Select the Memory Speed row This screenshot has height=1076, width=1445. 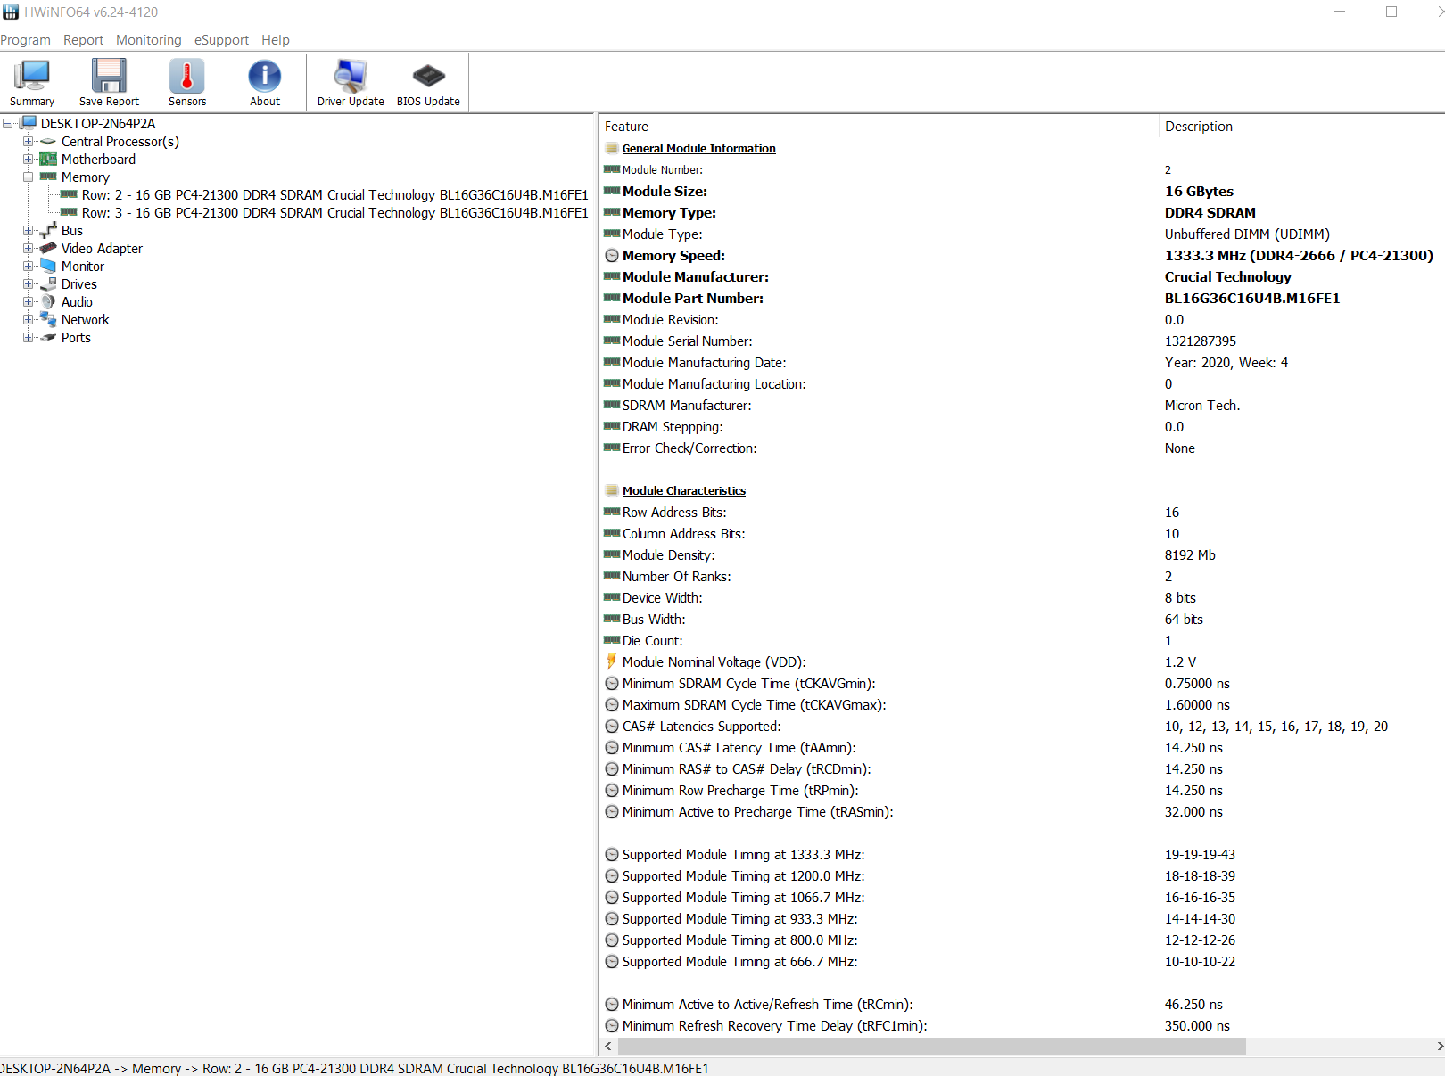pos(1022,256)
